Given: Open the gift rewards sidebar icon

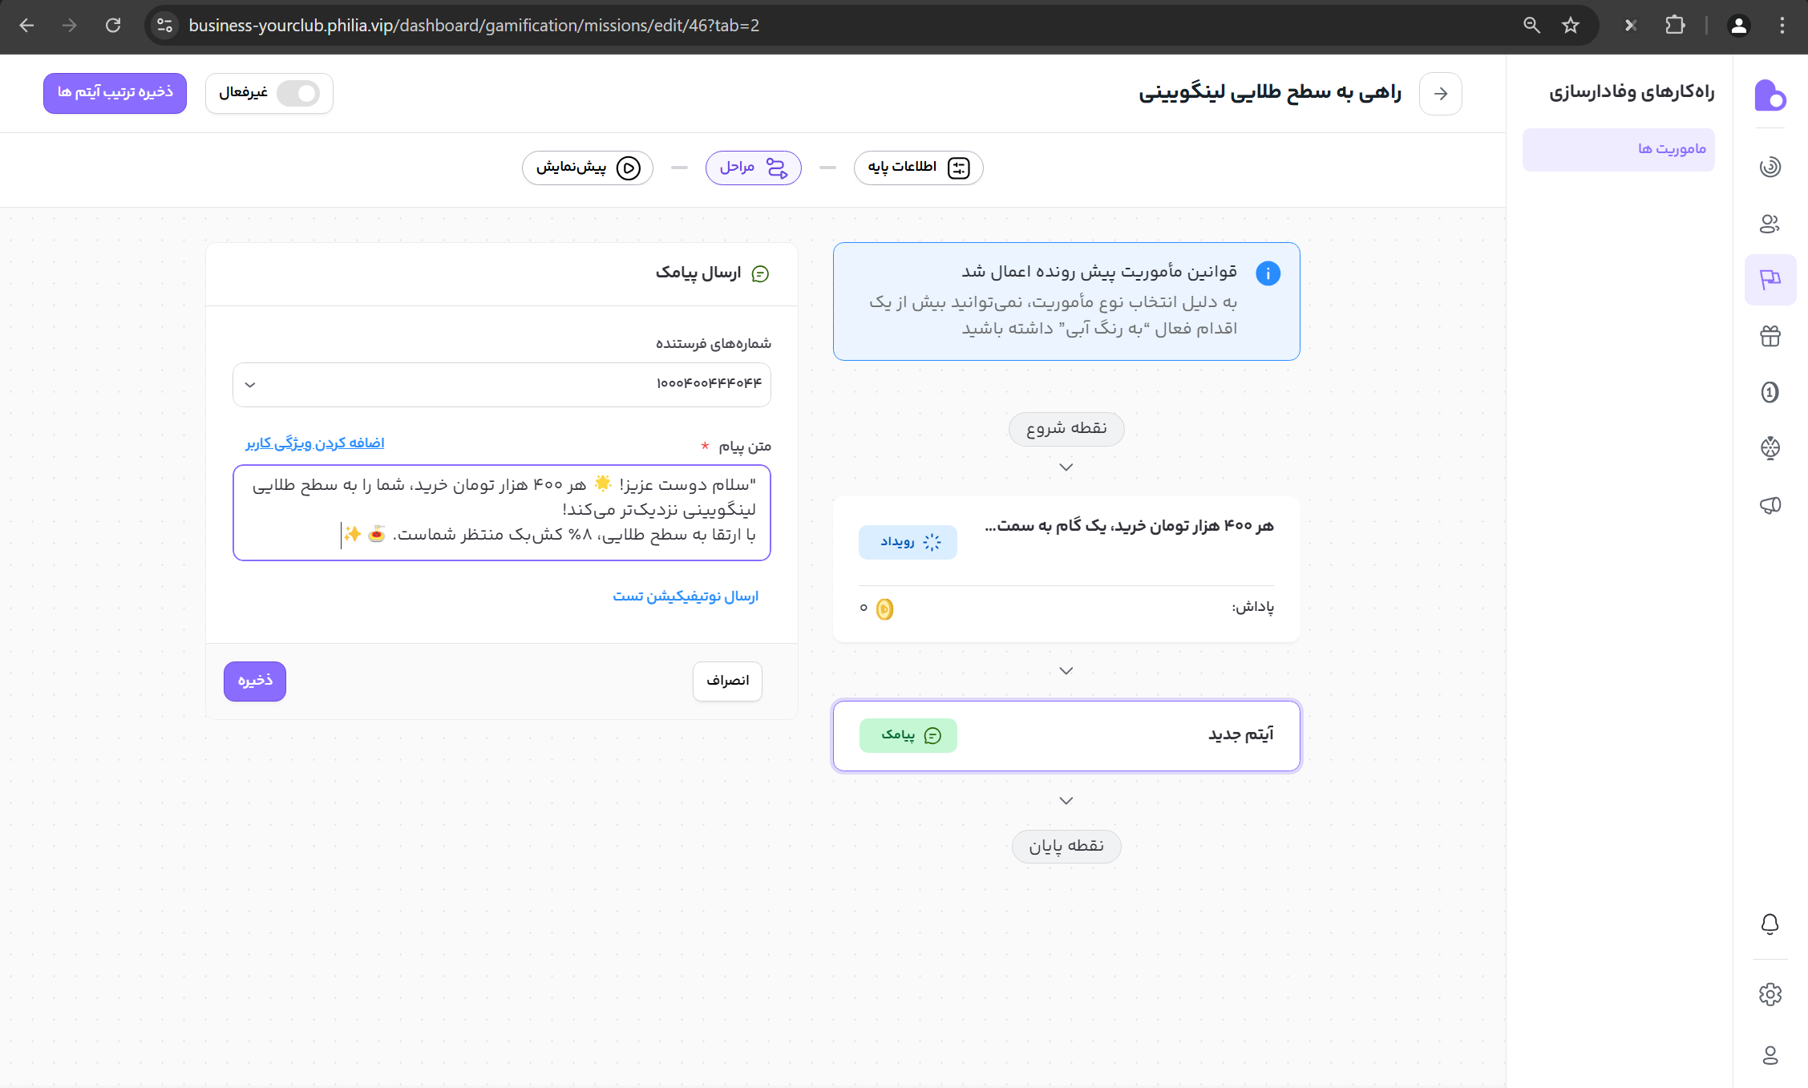Looking at the screenshot, I should pyautogui.click(x=1770, y=336).
